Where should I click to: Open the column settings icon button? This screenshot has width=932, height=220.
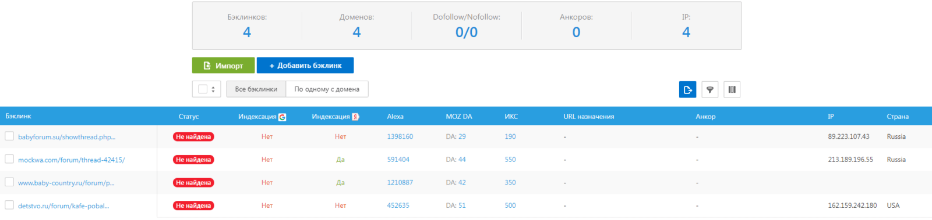point(732,89)
